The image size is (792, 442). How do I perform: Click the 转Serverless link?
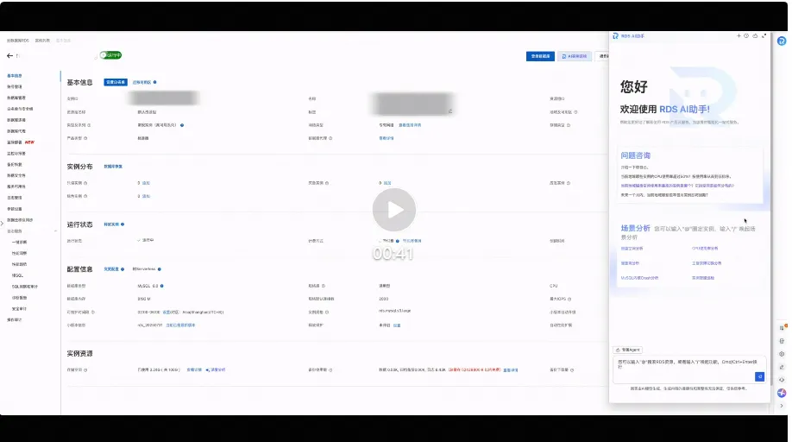[144, 269]
